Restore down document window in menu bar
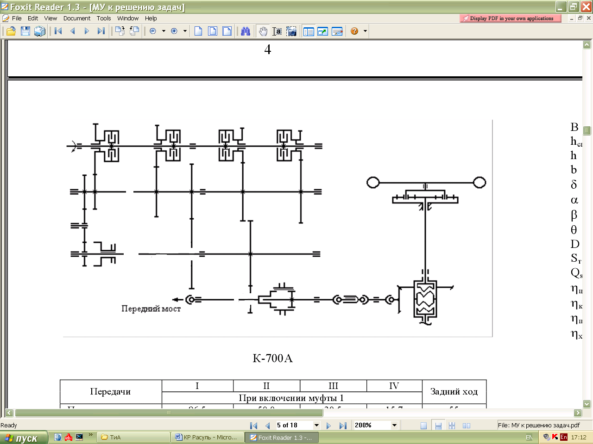Screen dimensions: 593x444 pos(580,18)
